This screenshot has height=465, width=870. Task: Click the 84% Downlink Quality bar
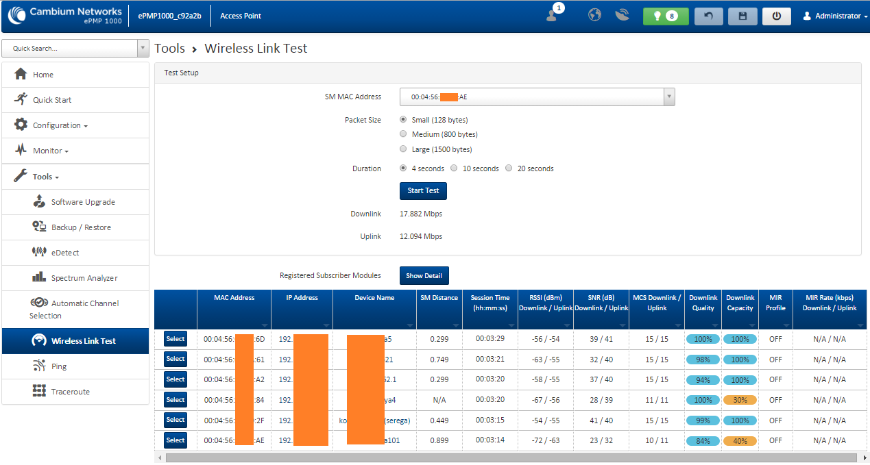click(703, 441)
